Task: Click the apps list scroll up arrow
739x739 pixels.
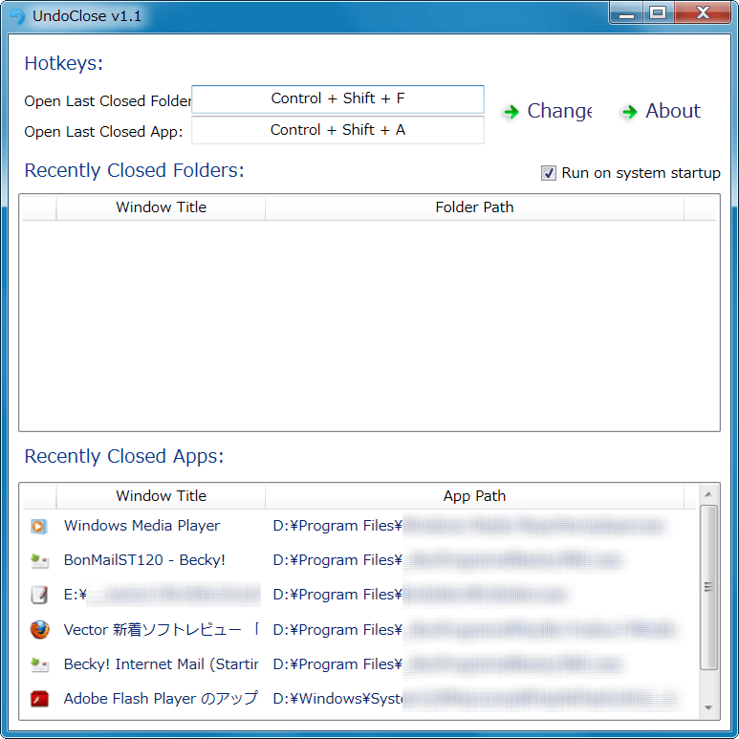Action: [x=707, y=494]
